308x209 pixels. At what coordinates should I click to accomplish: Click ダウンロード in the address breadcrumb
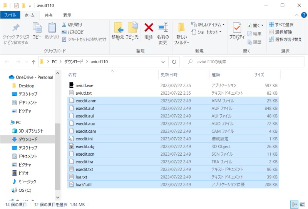click(74, 62)
